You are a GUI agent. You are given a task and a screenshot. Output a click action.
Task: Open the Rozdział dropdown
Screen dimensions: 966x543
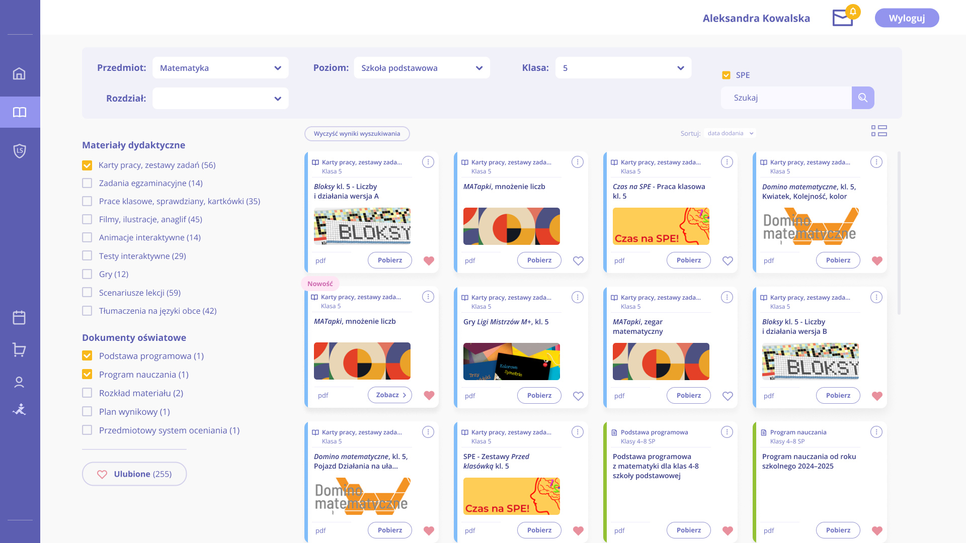(x=220, y=99)
